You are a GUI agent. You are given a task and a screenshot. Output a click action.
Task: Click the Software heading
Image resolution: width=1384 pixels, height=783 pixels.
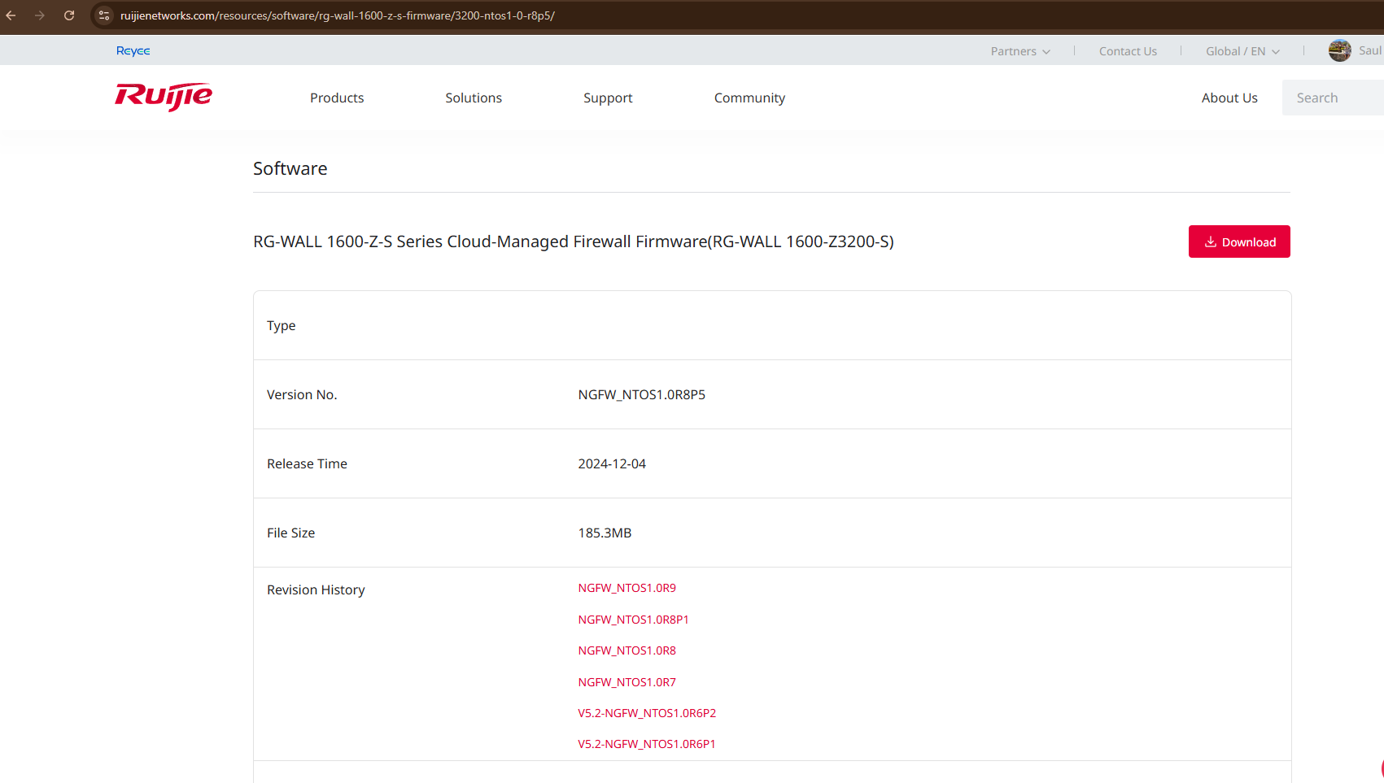click(290, 168)
